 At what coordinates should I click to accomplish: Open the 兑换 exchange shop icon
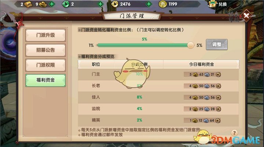coord(212,4)
